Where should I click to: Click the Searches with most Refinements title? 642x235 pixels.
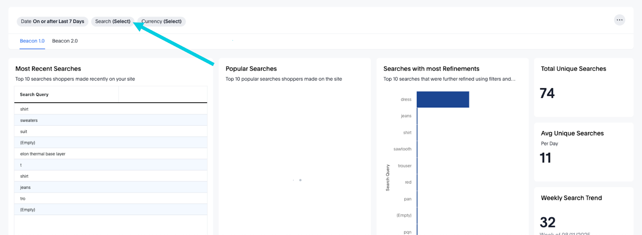pyautogui.click(x=431, y=69)
